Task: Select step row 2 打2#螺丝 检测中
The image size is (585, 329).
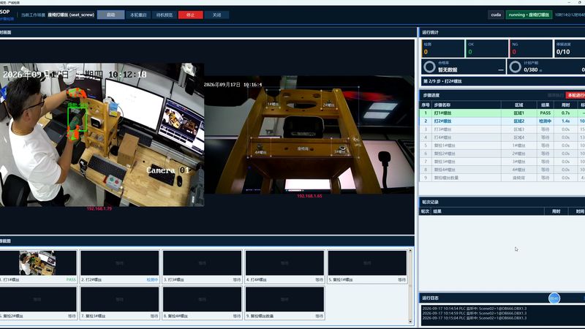Action: 502,121
